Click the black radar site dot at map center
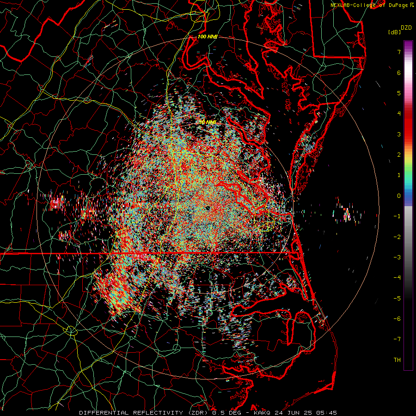Screen dimensions: 416x416 tap(208, 208)
